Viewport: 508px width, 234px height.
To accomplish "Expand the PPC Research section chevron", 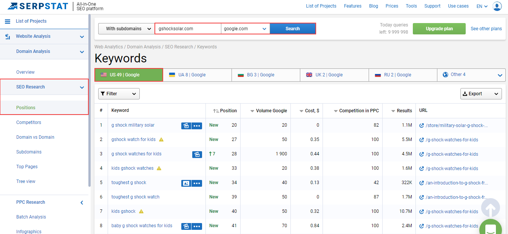I will click(82, 203).
